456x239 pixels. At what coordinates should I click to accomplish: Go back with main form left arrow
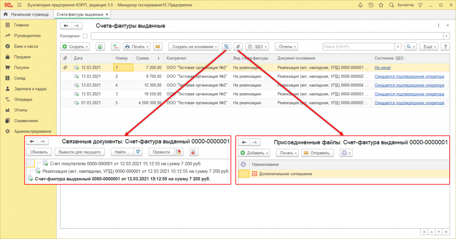[x=66, y=25]
